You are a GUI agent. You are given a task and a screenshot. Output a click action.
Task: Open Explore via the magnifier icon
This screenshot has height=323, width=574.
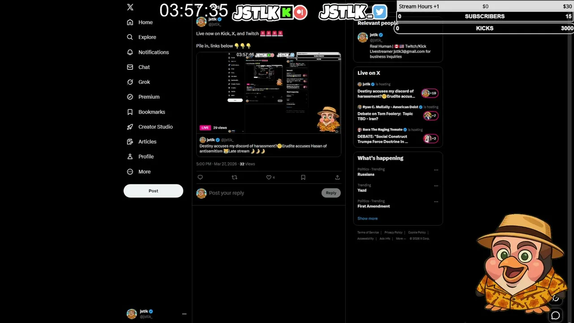(130, 37)
